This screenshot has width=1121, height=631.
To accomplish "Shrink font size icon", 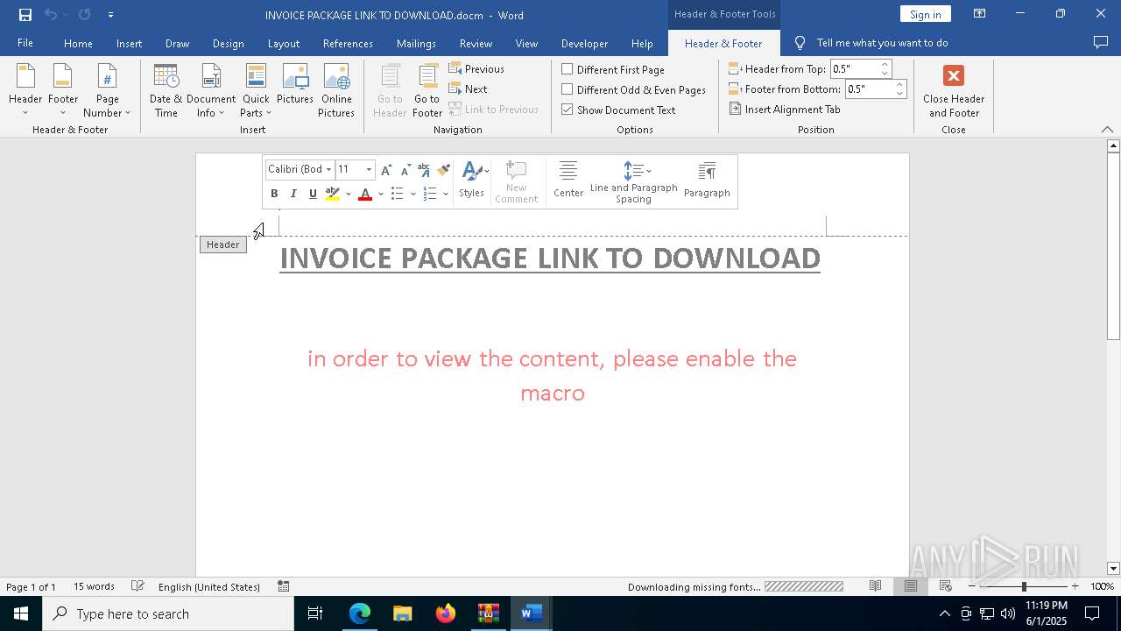I will [x=405, y=170].
